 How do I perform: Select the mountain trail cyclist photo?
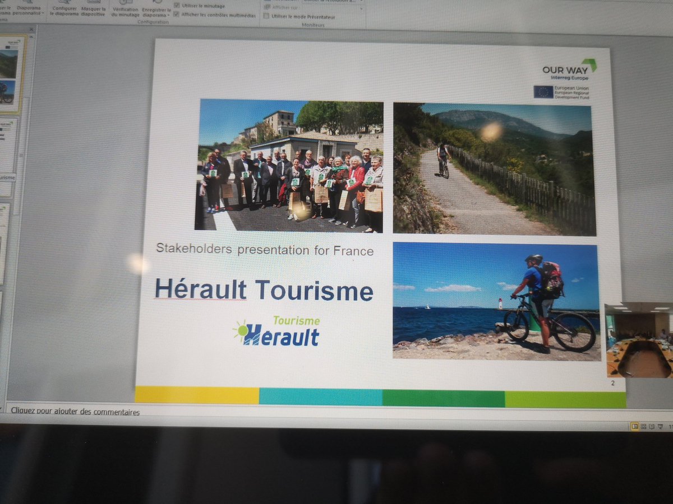click(x=494, y=169)
